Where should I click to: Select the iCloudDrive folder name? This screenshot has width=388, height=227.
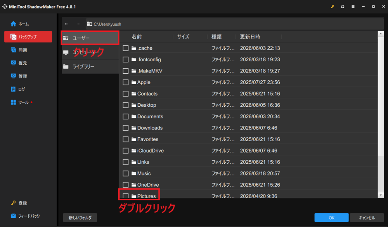pos(151,151)
